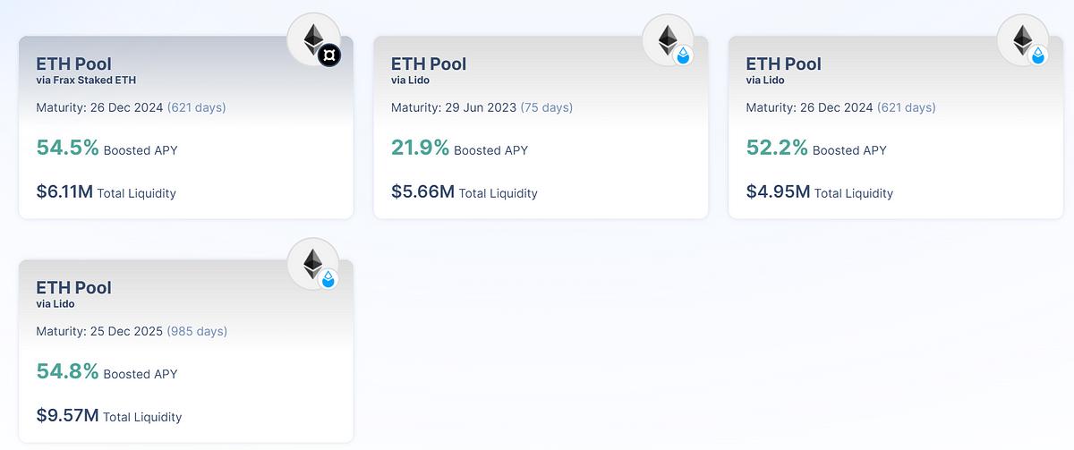The height and width of the screenshot is (450, 1074).
Task: Select the 21.9% Boosted APY value
Action: click(420, 148)
